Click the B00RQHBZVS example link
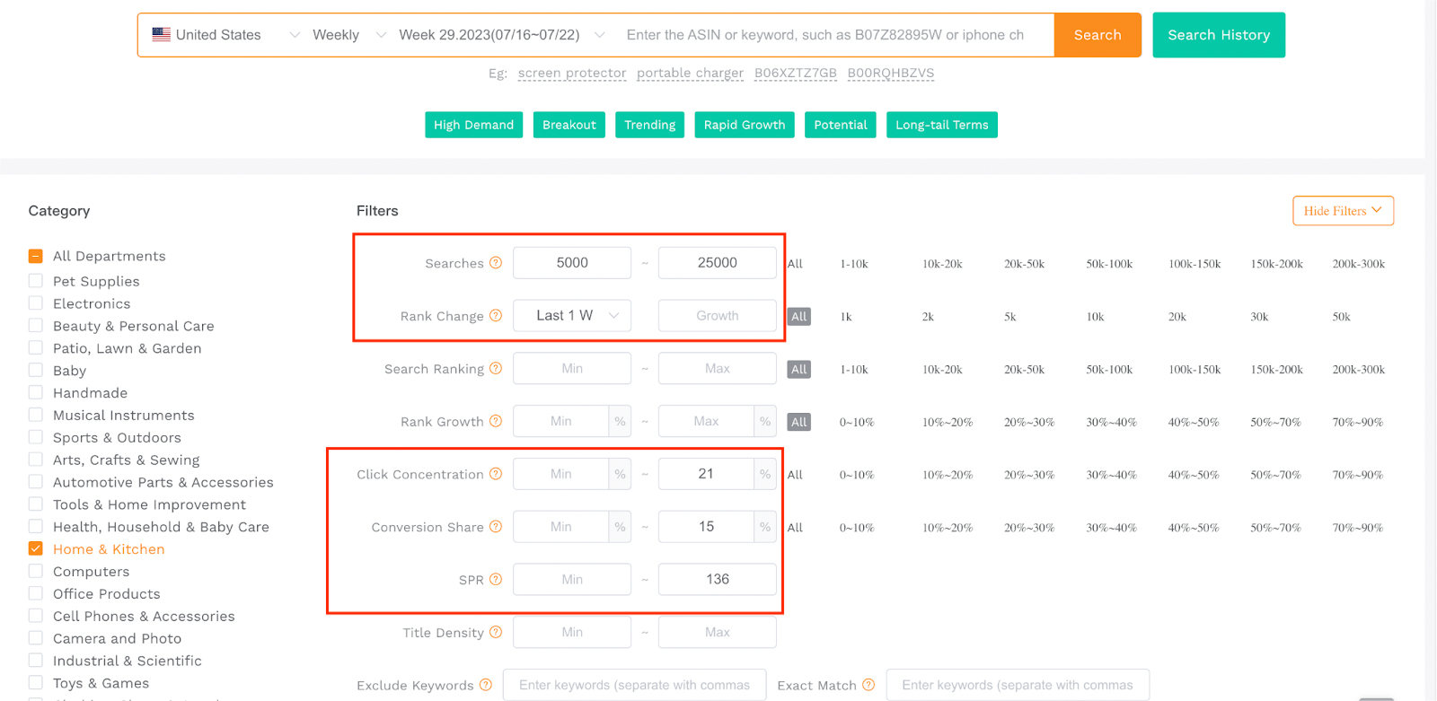This screenshot has width=1437, height=701. 891,73
